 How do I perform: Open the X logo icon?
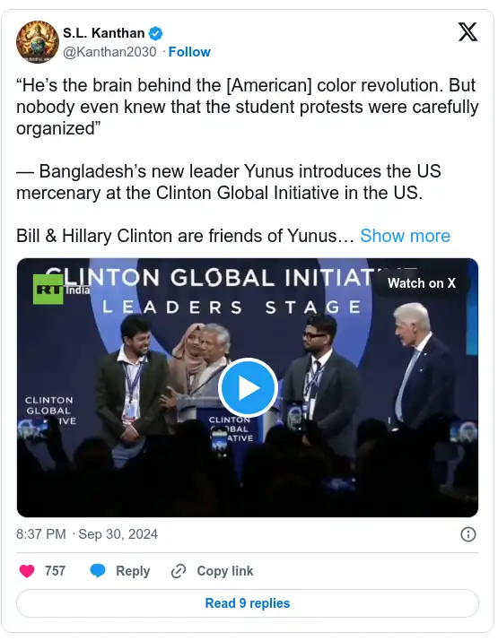click(x=467, y=32)
